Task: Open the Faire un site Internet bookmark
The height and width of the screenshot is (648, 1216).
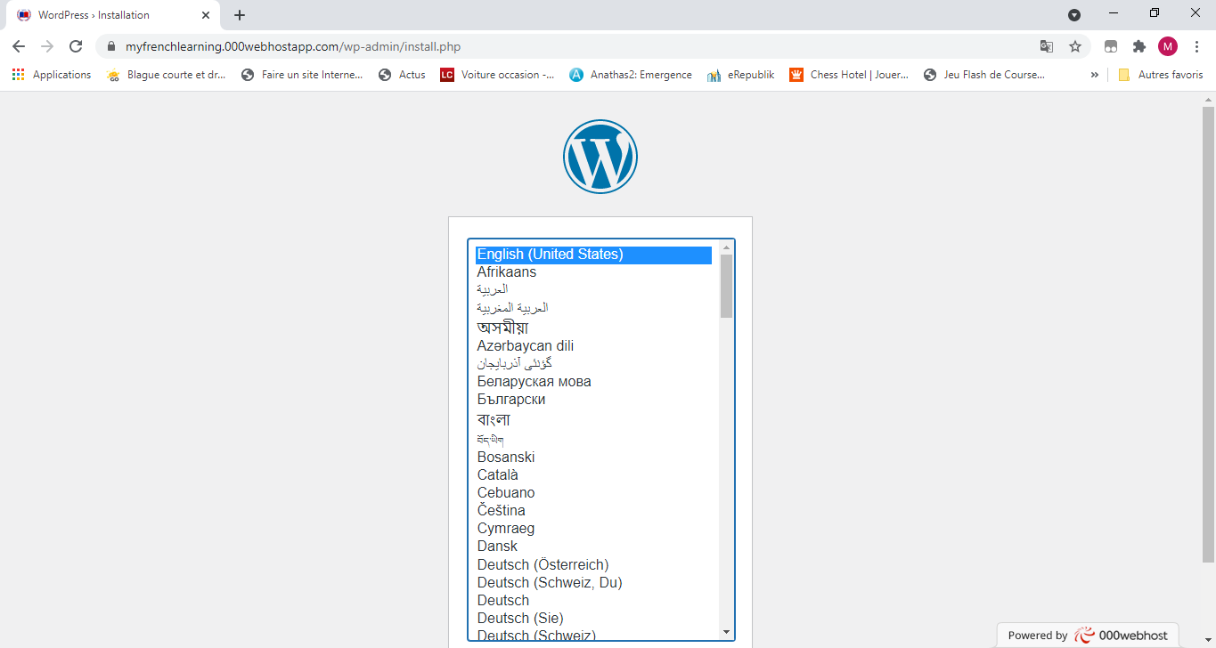Action: pos(302,75)
